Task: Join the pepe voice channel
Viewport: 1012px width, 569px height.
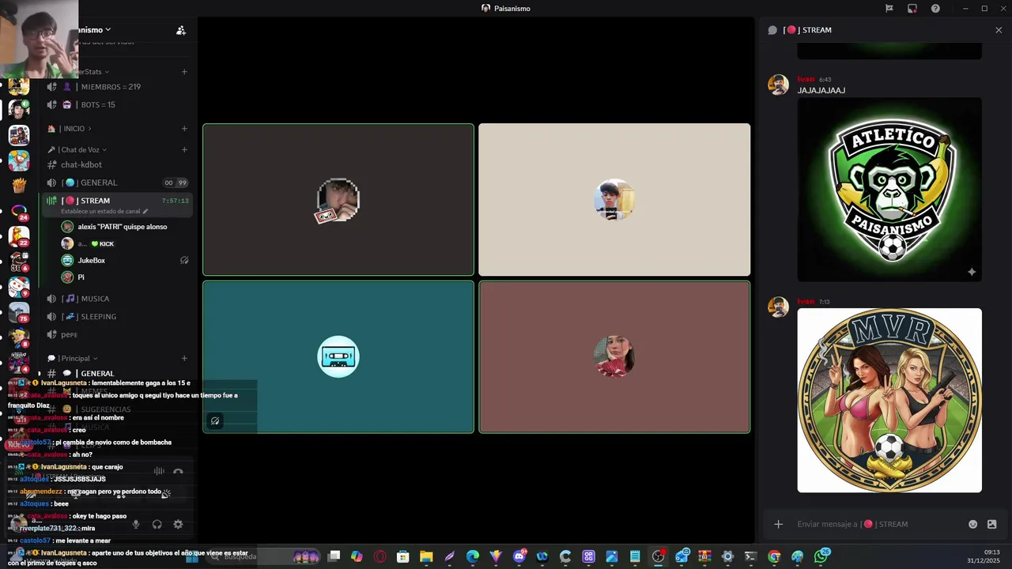Action: click(x=117, y=335)
